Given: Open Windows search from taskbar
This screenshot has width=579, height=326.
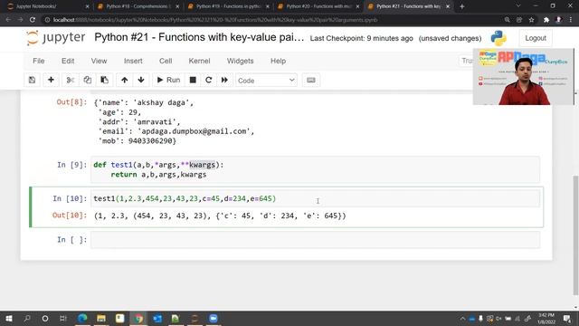Looking at the screenshot, I should click(27, 318).
